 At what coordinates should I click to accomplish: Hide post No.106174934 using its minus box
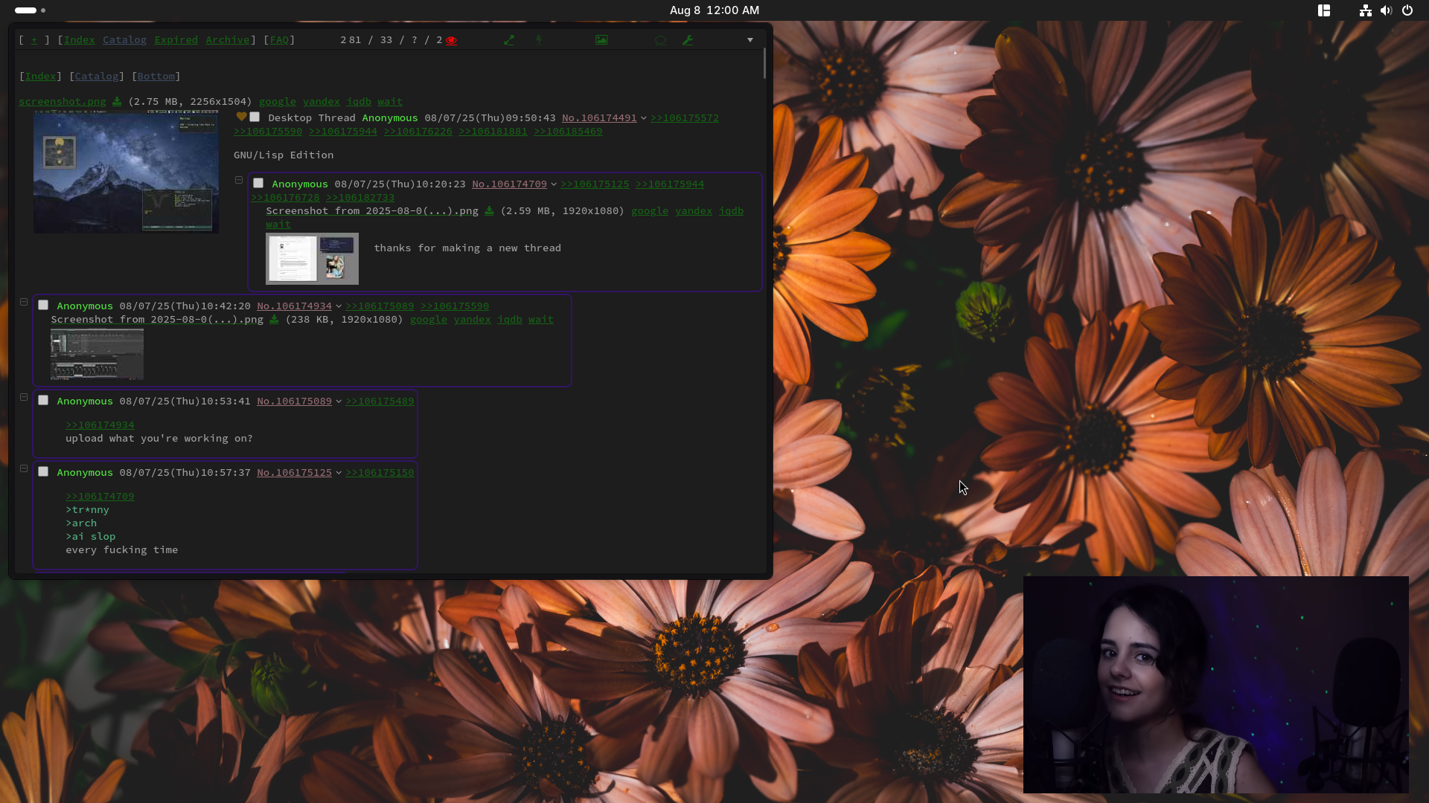(24, 302)
